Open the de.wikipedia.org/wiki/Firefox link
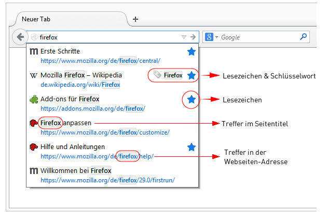The image size is (327, 214). coord(80,84)
